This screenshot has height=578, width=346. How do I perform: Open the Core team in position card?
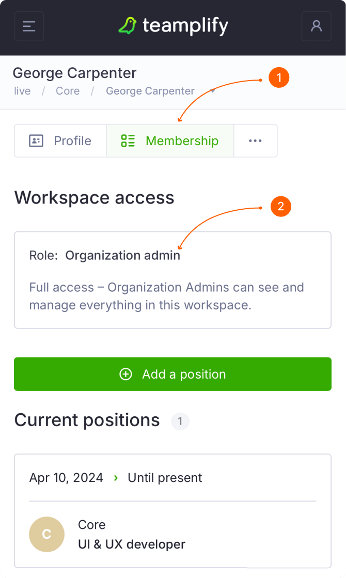92,525
